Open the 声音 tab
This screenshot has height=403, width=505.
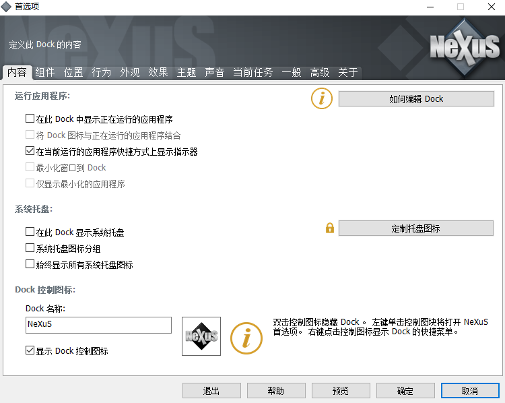(x=215, y=72)
